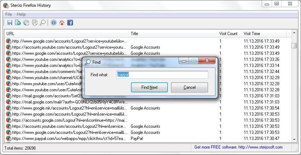Click the magnifier Find toolbar icon
Viewport: 301px width, 155px height.
click(43, 23)
